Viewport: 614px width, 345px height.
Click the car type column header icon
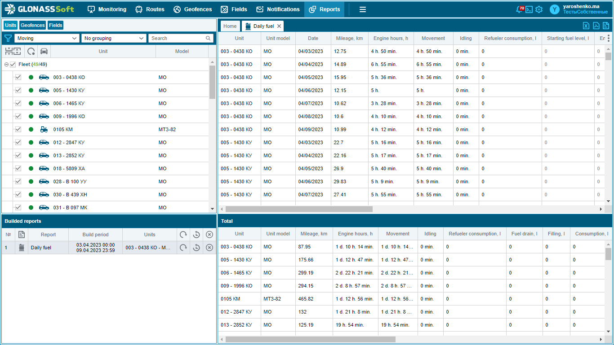44,51
